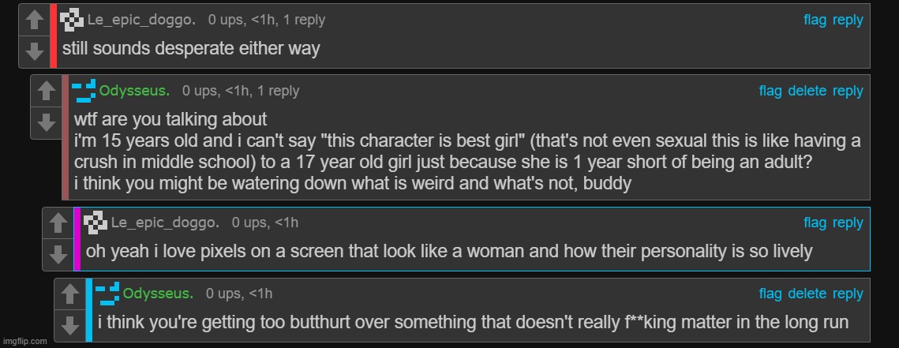This screenshot has width=899, height=348.
Task: Reply to the "wtf are you talking about" comment
Action: click(x=848, y=91)
